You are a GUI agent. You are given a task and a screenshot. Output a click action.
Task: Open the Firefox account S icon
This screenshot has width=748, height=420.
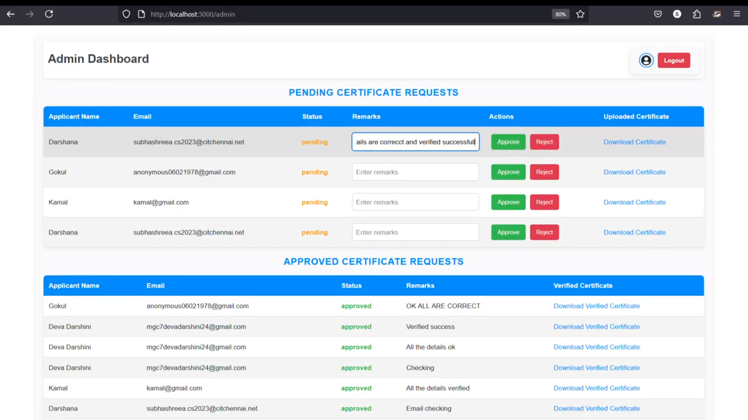[x=677, y=14]
